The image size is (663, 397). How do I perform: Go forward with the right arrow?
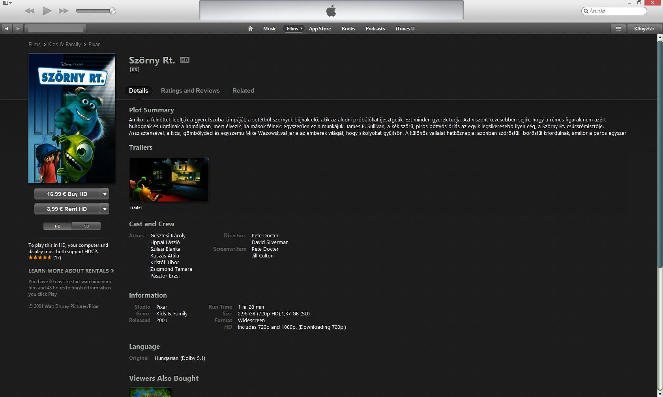tap(18, 28)
